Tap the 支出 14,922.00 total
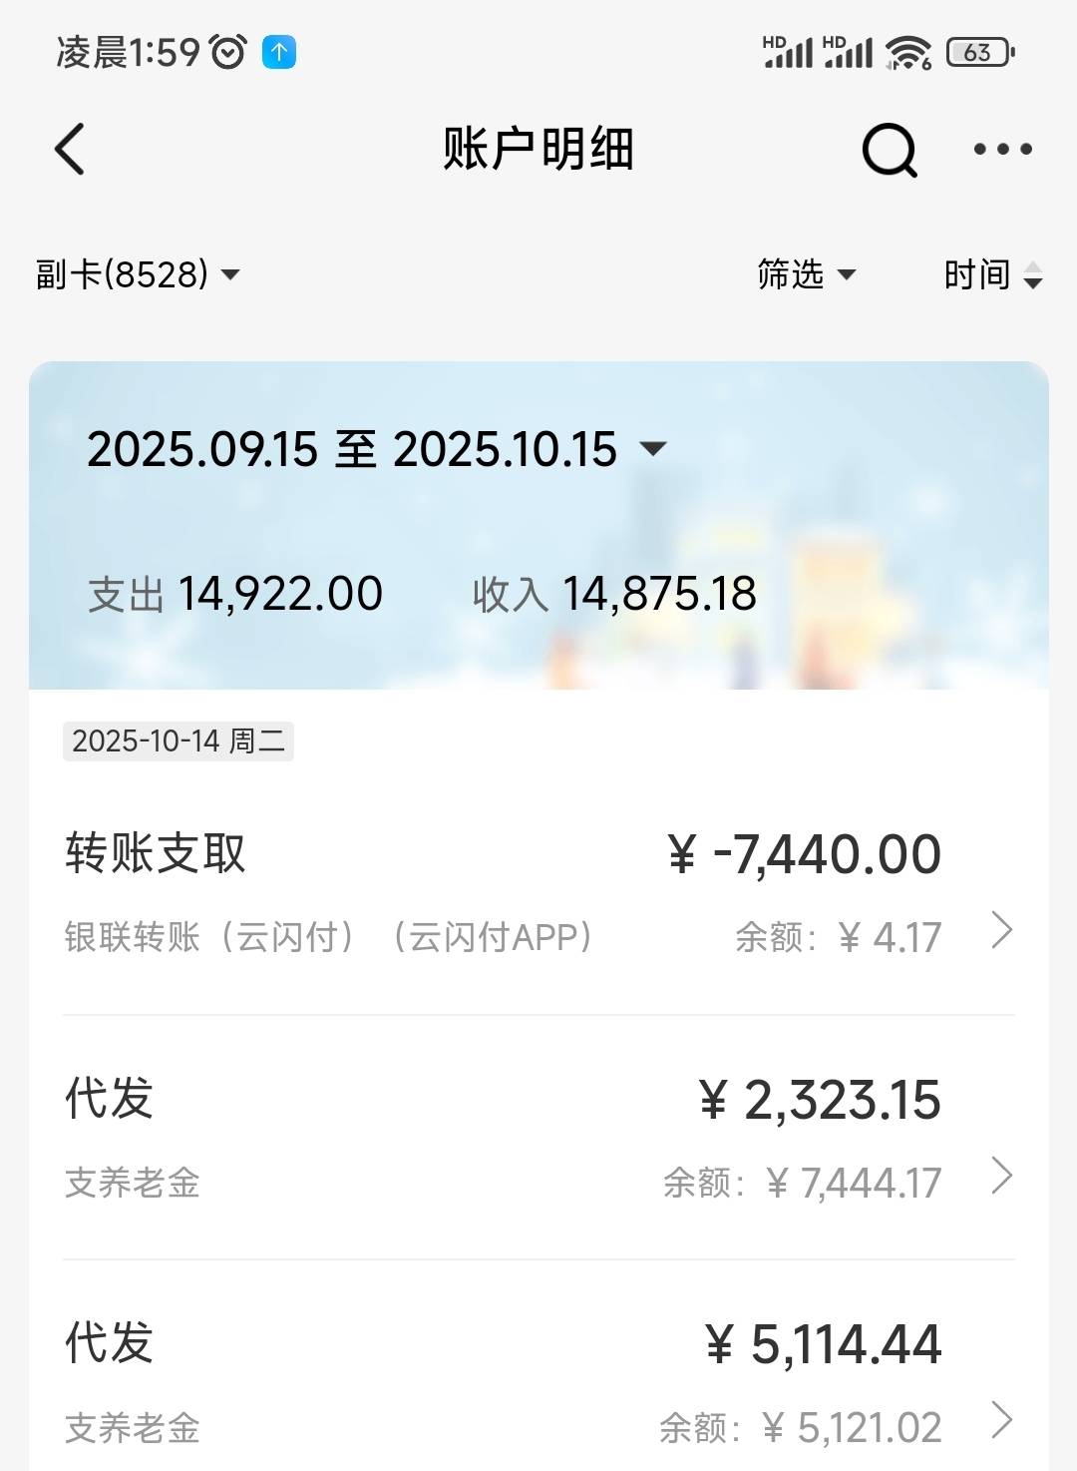The height and width of the screenshot is (1471, 1077). (235, 595)
